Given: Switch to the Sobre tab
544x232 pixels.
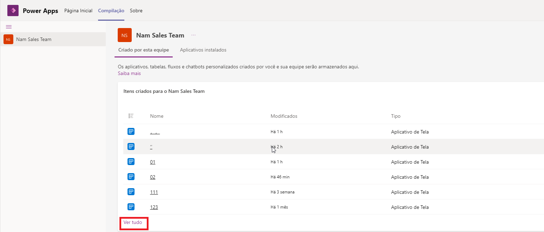Looking at the screenshot, I should (136, 11).
